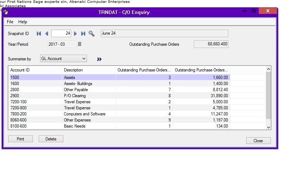Open the File menu
This screenshot has height=169, width=292.
tap(10, 22)
